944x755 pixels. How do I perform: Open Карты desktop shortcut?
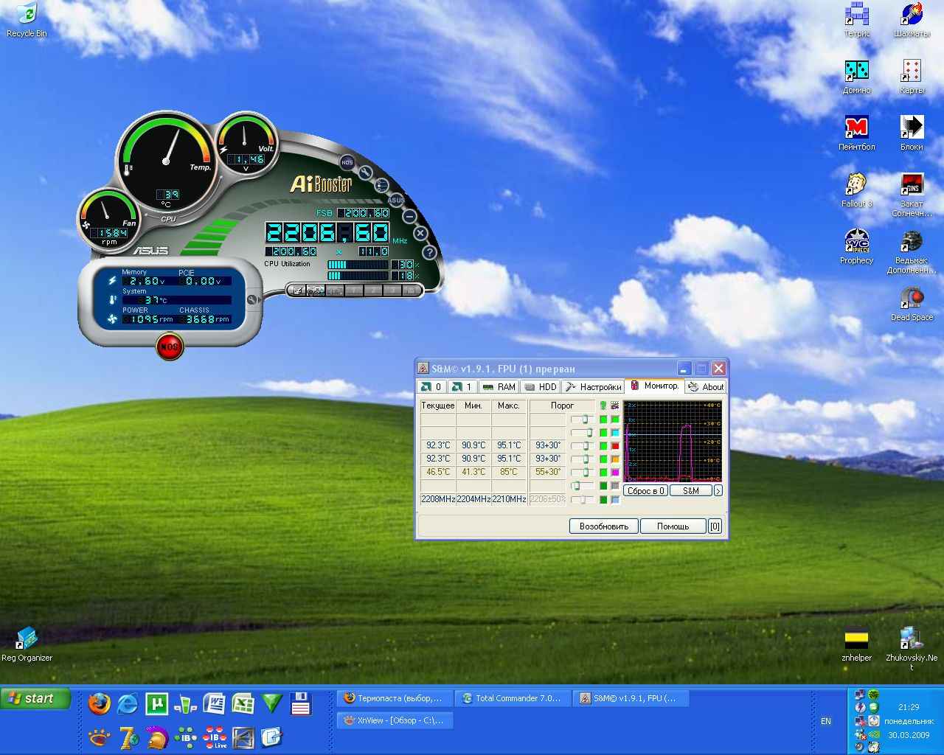(x=912, y=77)
